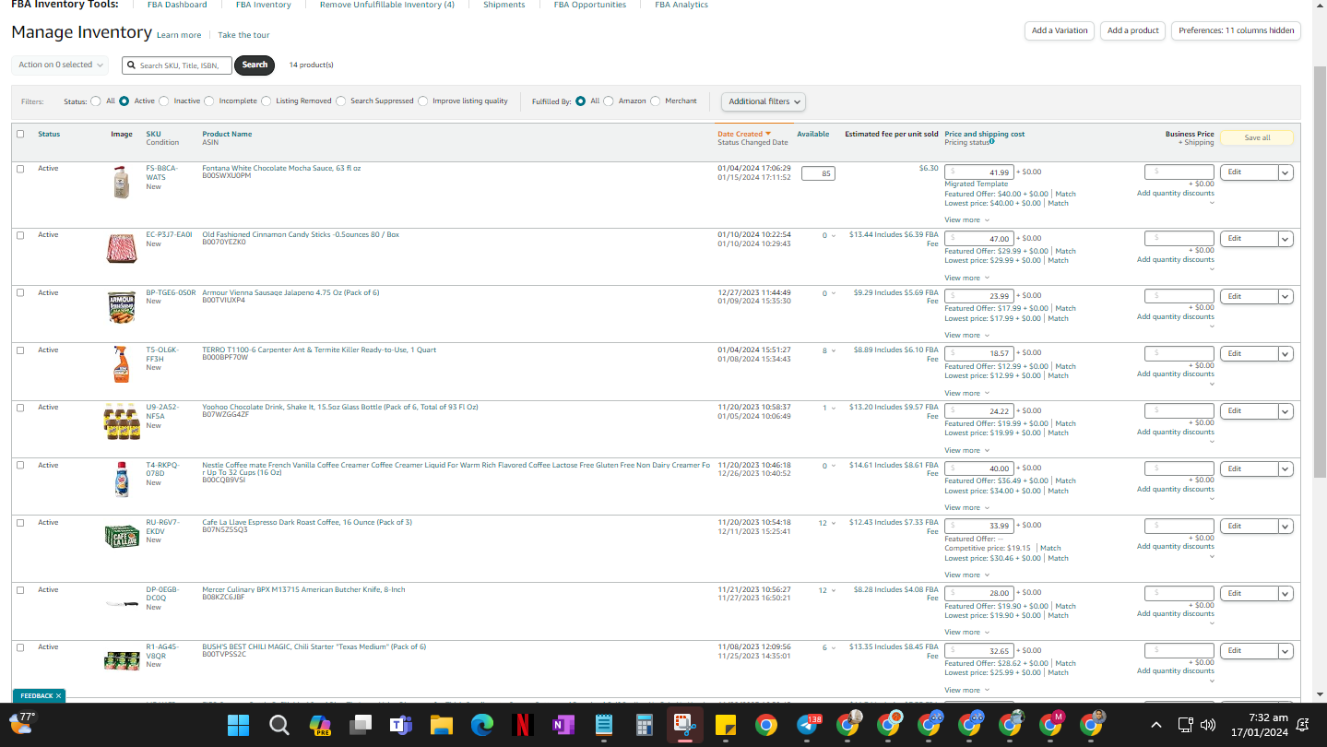Open the Windows Start menu
The image size is (1327, 747).
(239, 725)
